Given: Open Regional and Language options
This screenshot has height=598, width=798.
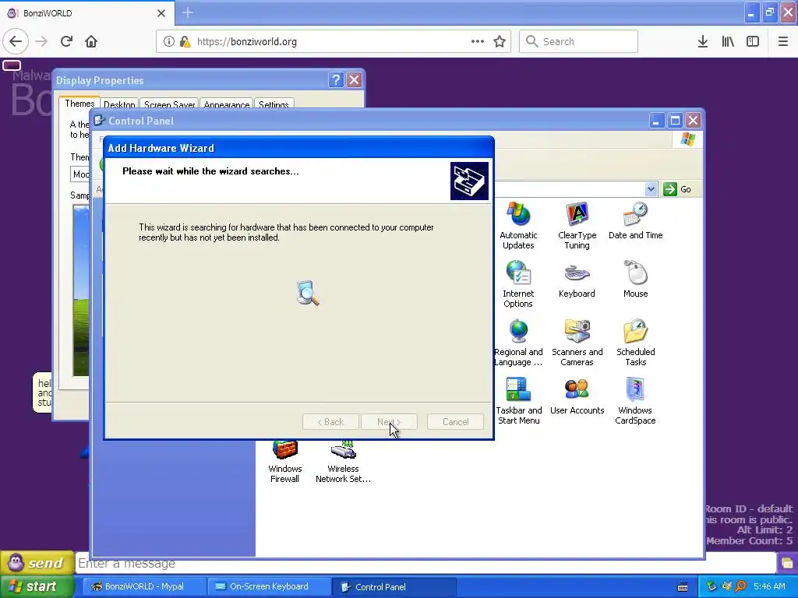Looking at the screenshot, I should pyautogui.click(x=518, y=343).
